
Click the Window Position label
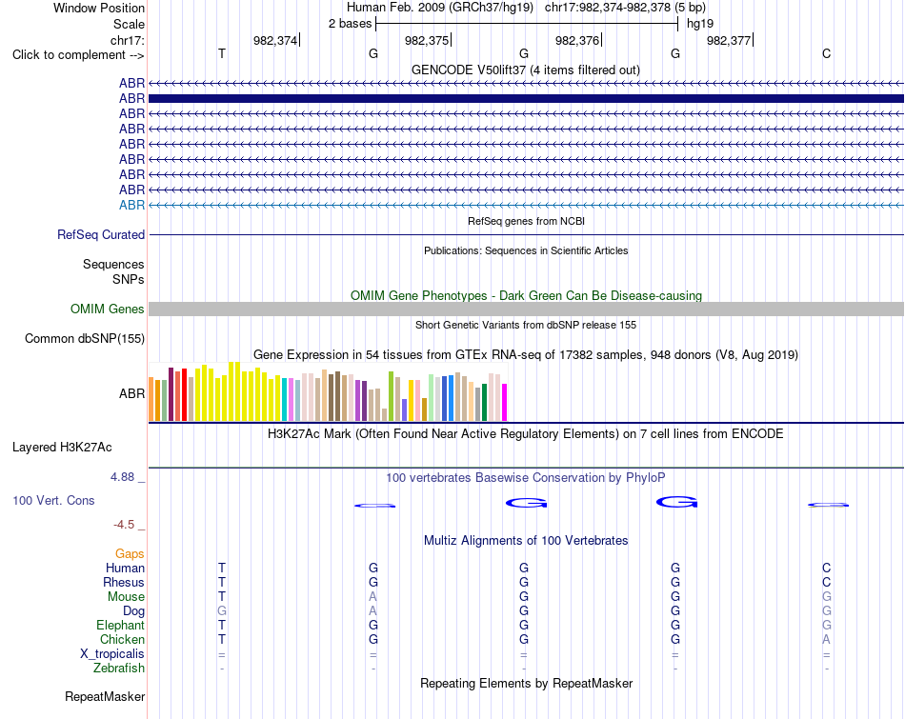tap(99, 8)
